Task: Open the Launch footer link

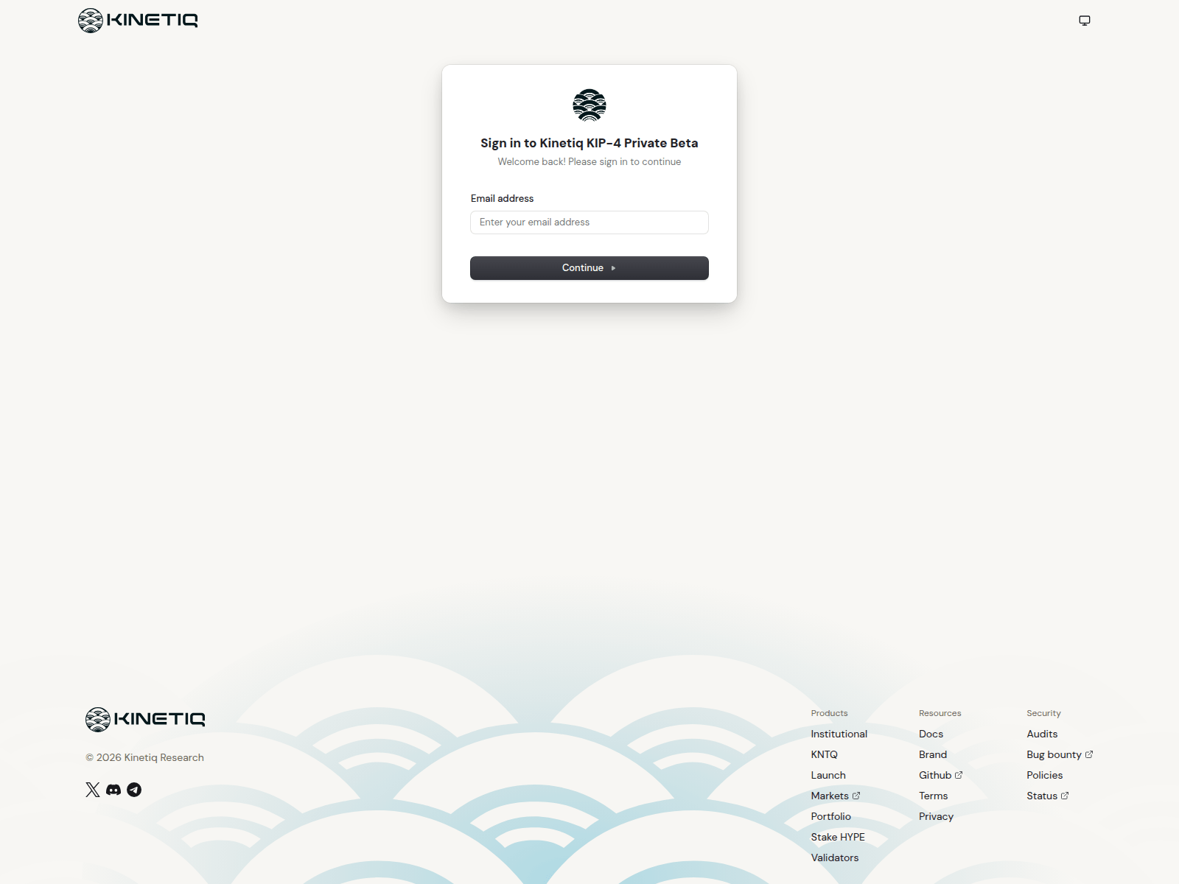Action: pyautogui.click(x=828, y=775)
